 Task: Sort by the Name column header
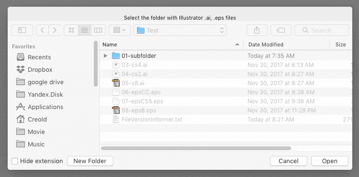(x=171, y=44)
